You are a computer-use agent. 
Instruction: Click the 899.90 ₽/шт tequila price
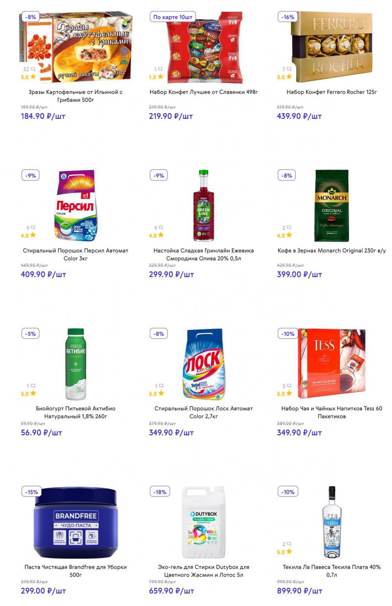coord(299,591)
